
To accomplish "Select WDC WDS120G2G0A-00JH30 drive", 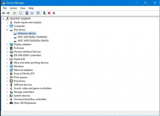I will 33,41.
